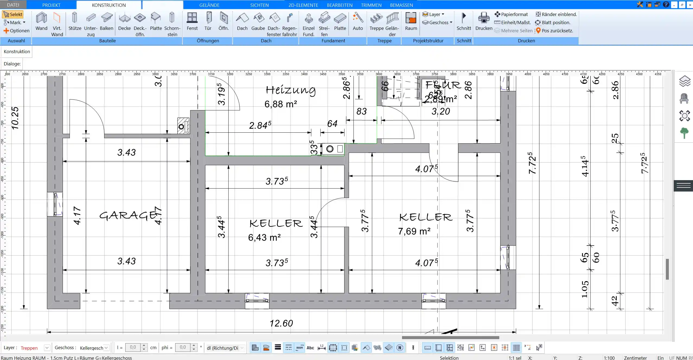The height and width of the screenshot is (360, 693).
Task: Select the Einzel Fund. foundation tool
Action: (x=308, y=24)
